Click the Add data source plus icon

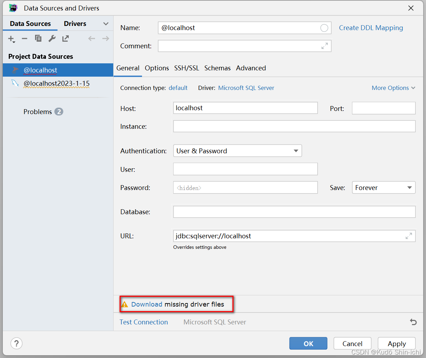(11, 38)
